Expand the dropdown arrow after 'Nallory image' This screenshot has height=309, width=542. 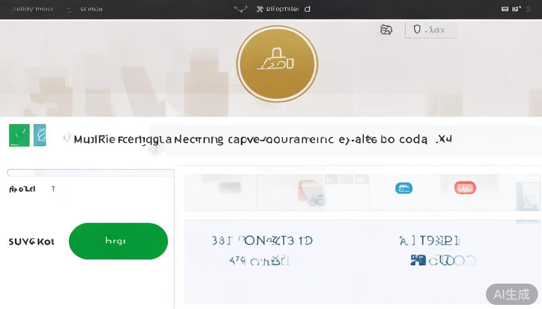(69, 10)
